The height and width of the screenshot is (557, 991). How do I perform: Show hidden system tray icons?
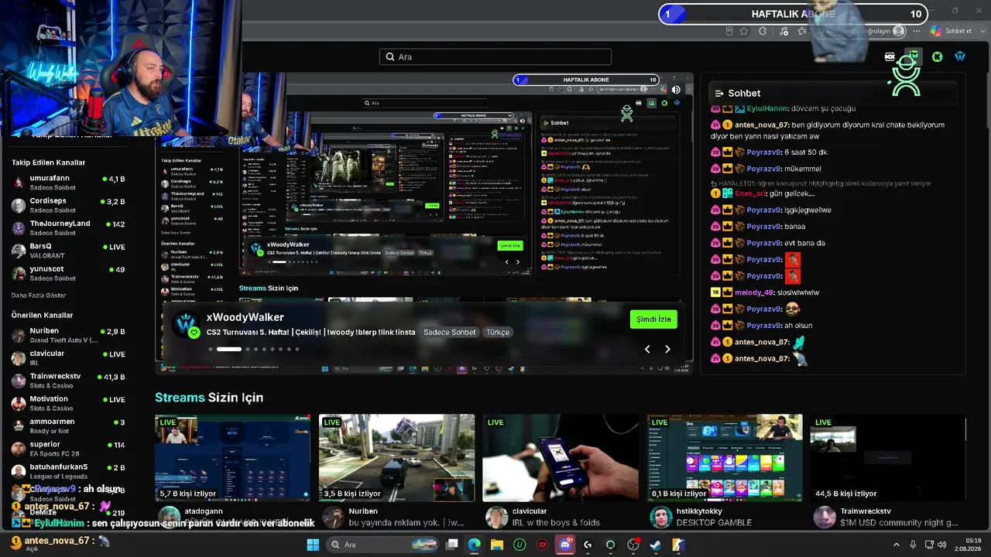coord(897,545)
